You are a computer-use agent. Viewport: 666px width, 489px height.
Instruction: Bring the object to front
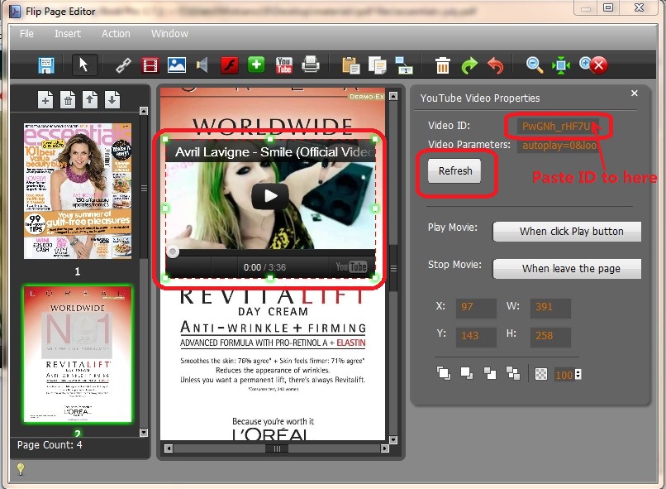tap(444, 373)
